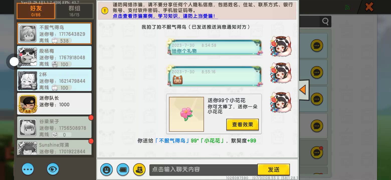The width and height of the screenshot is (391, 180).
Task: Open the blue card icon beside the emoji button
Action: click(123, 170)
